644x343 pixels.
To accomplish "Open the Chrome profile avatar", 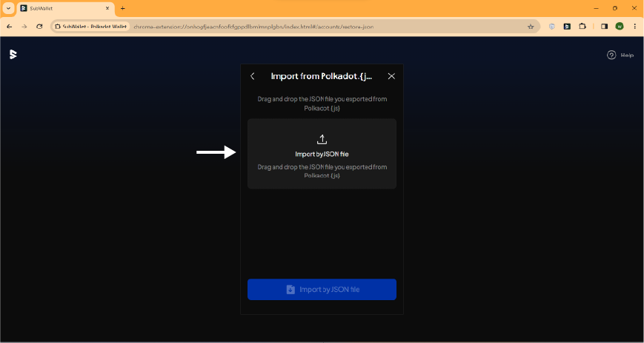I will click(620, 26).
